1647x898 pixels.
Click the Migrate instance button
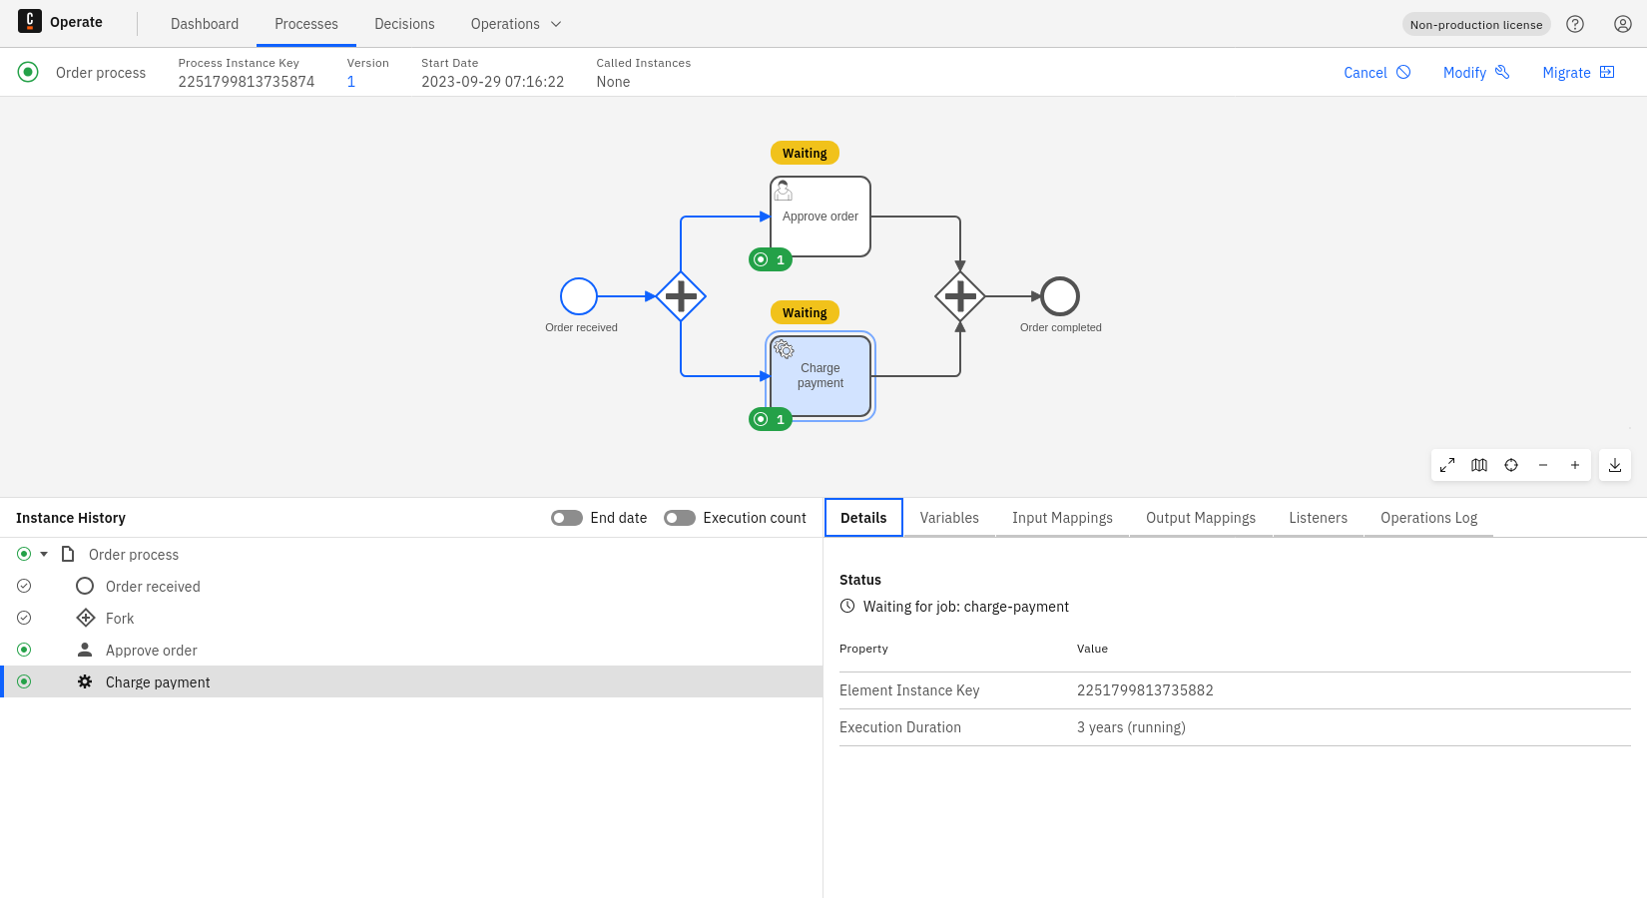coord(1578,72)
